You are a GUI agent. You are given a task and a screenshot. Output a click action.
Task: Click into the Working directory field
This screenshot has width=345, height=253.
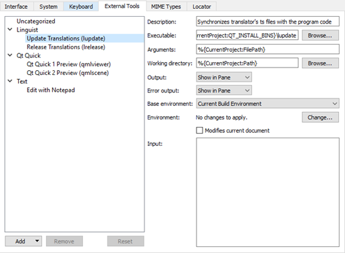[x=247, y=63]
